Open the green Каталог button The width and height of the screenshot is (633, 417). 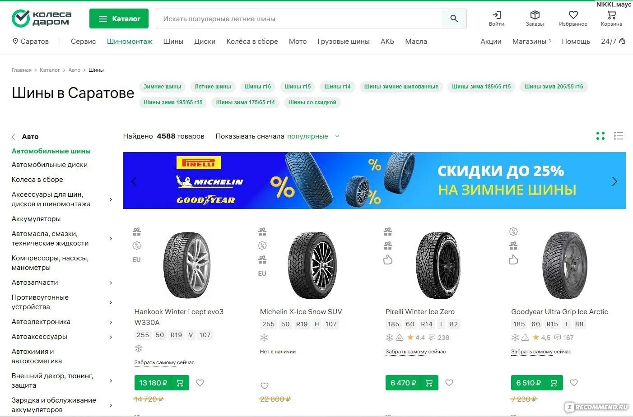119,19
